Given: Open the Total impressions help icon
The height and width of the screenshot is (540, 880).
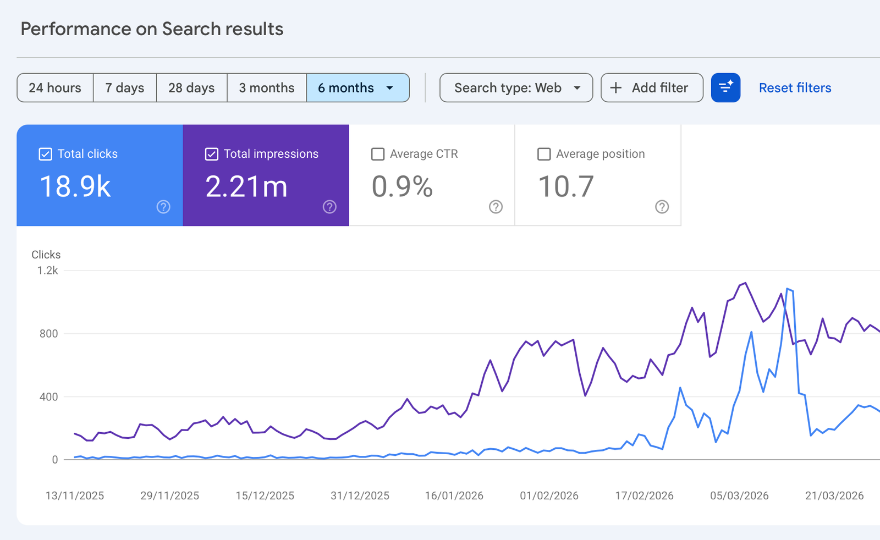Looking at the screenshot, I should (329, 207).
